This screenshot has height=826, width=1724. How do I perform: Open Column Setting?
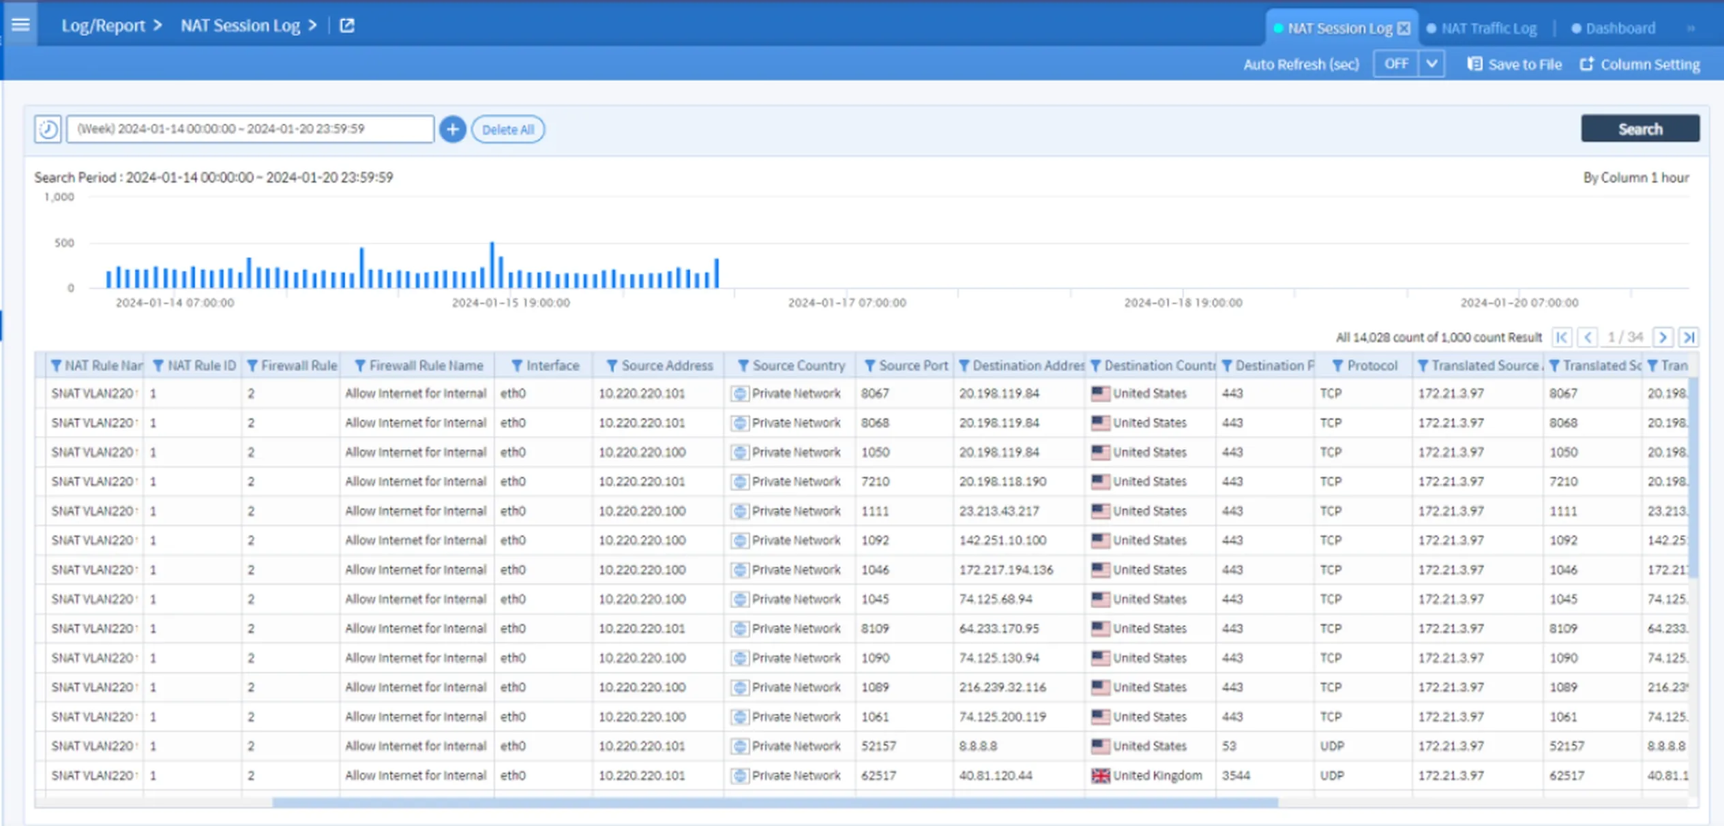pos(1640,64)
